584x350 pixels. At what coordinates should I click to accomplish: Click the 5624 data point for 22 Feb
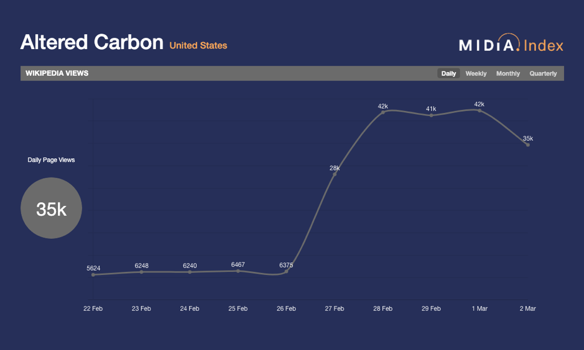coord(93,275)
